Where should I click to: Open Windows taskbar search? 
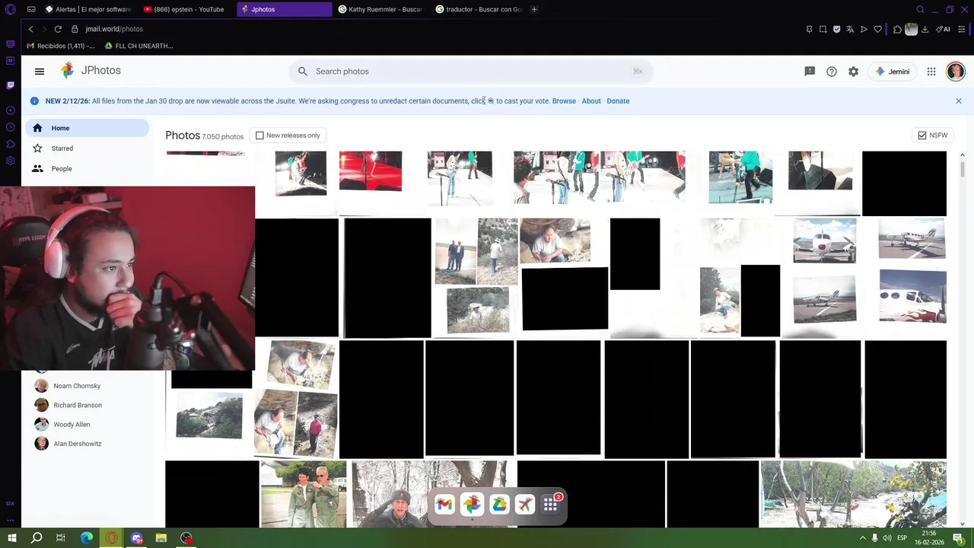pyautogui.click(x=37, y=538)
